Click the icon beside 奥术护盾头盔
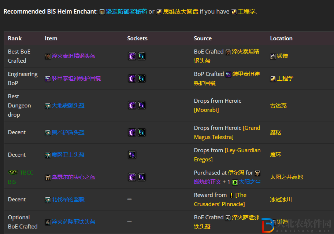This screenshot has width=334, height=234. click(48, 133)
